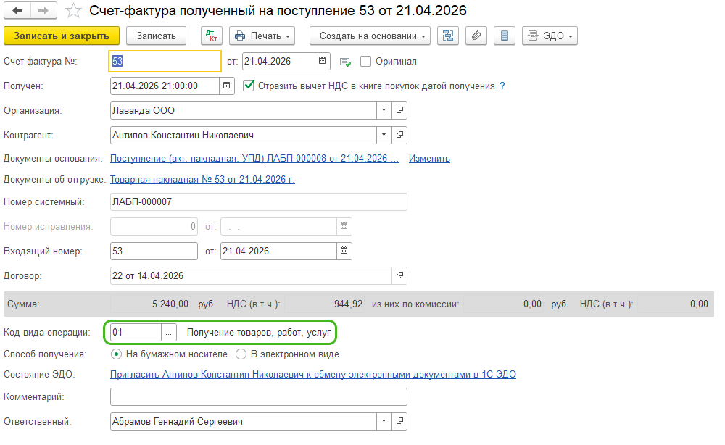Click the Получен datetime field
Screen dimensions: 725x445
click(x=165, y=86)
